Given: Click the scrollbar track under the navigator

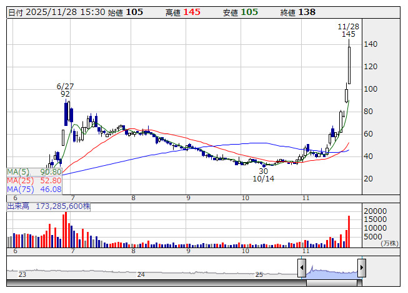Looking at the screenshot, I should click(187, 284).
